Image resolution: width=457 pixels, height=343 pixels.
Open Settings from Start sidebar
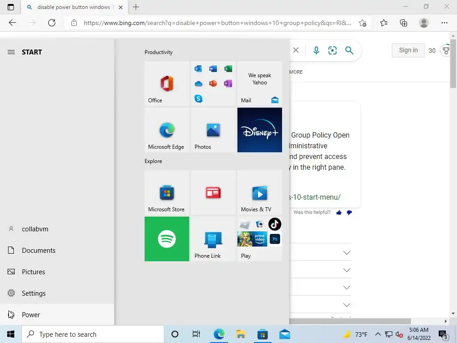tap(57, 293)
